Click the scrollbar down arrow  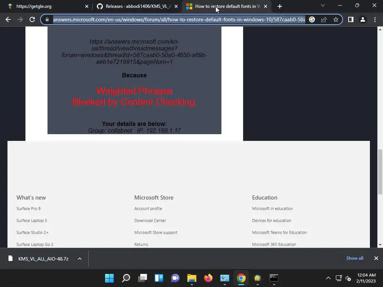[380, 245]
